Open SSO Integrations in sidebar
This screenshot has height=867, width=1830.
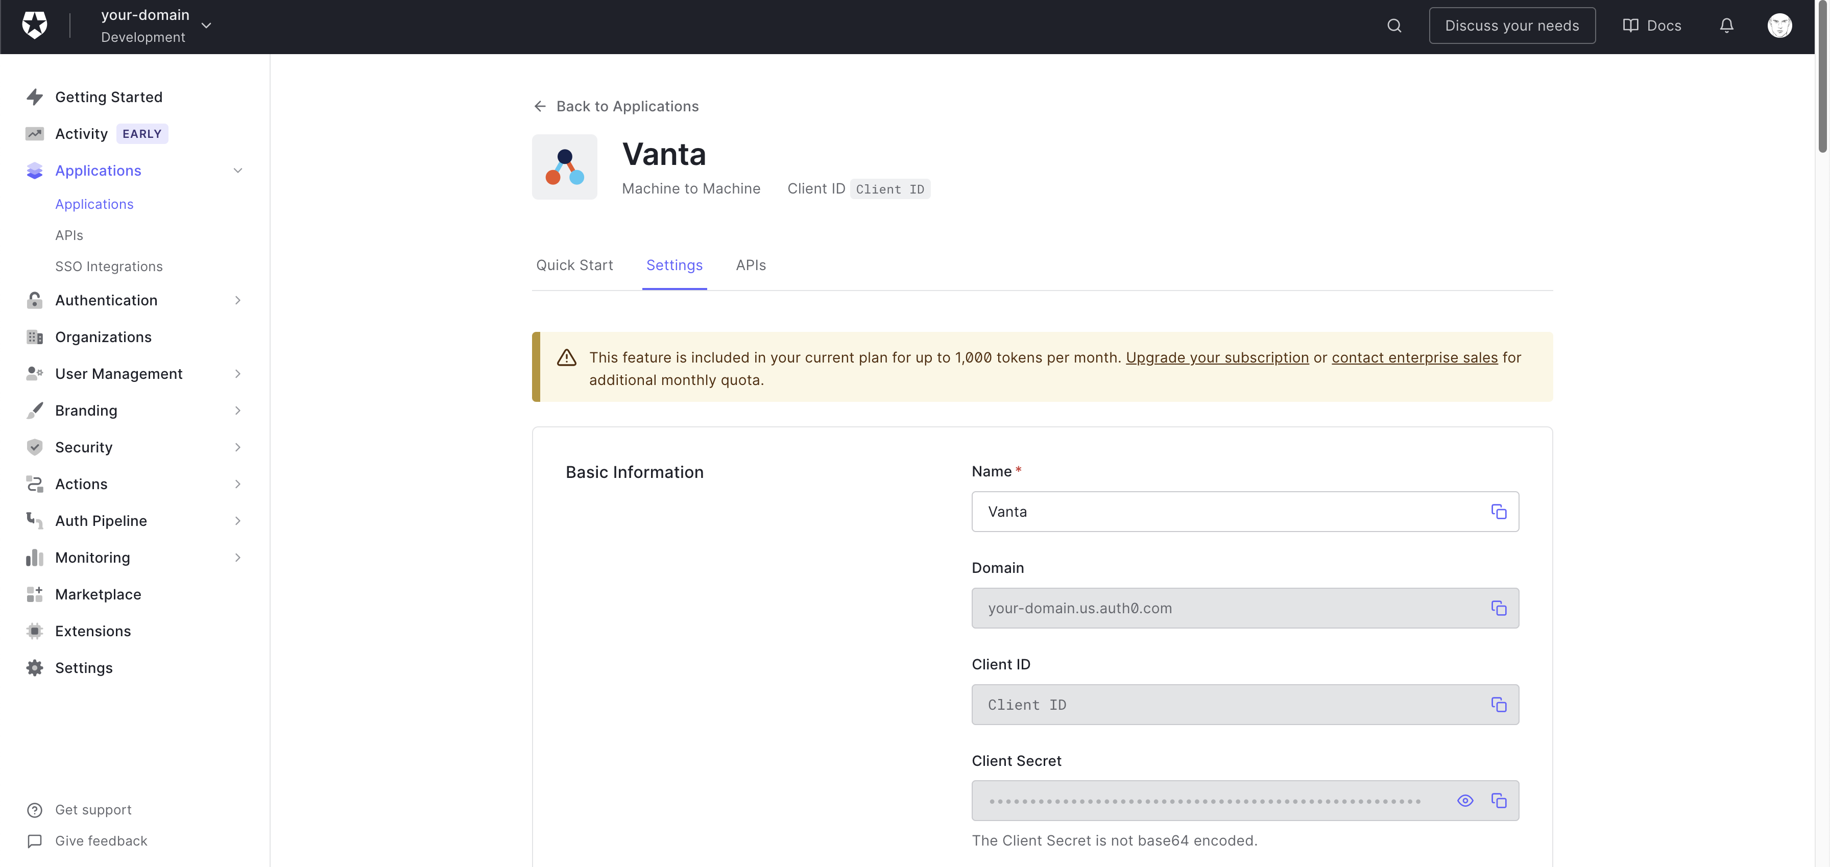(x=109, y=267)
